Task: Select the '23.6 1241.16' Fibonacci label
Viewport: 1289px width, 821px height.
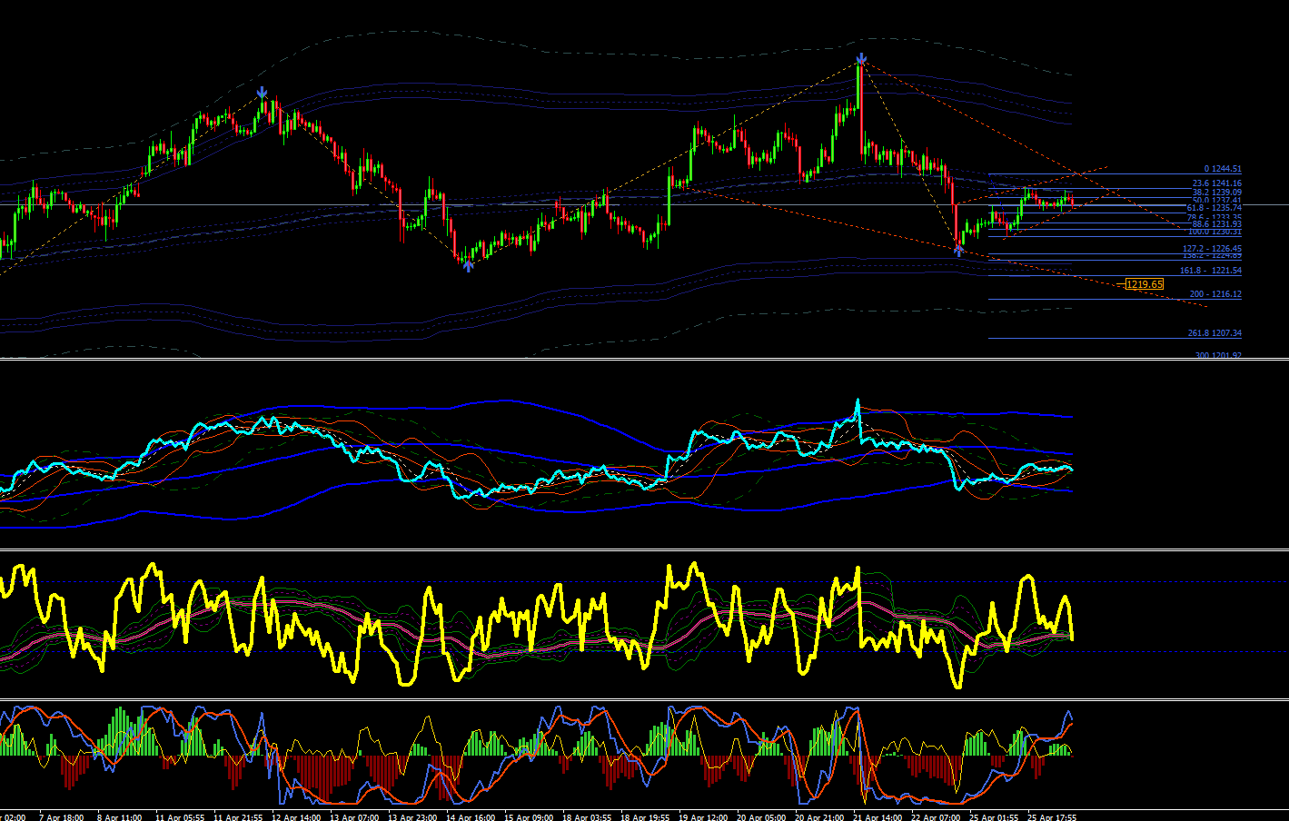Action: pyautogui.click(x=1217, y=183)
